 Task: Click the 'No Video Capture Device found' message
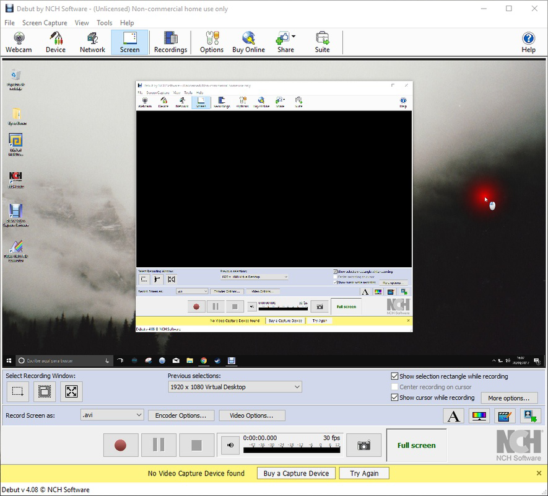(x=196, y=473)
